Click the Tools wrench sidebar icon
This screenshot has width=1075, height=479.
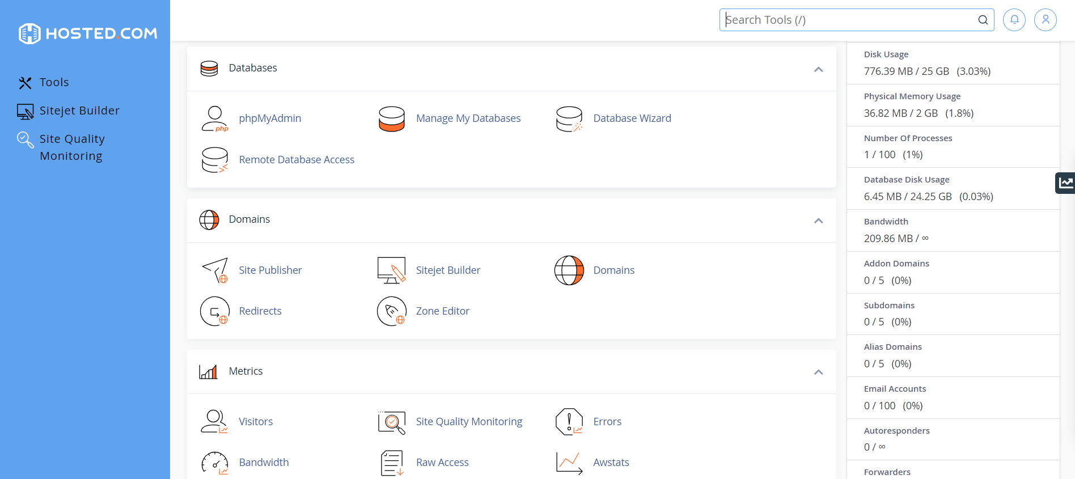(25, 83)
